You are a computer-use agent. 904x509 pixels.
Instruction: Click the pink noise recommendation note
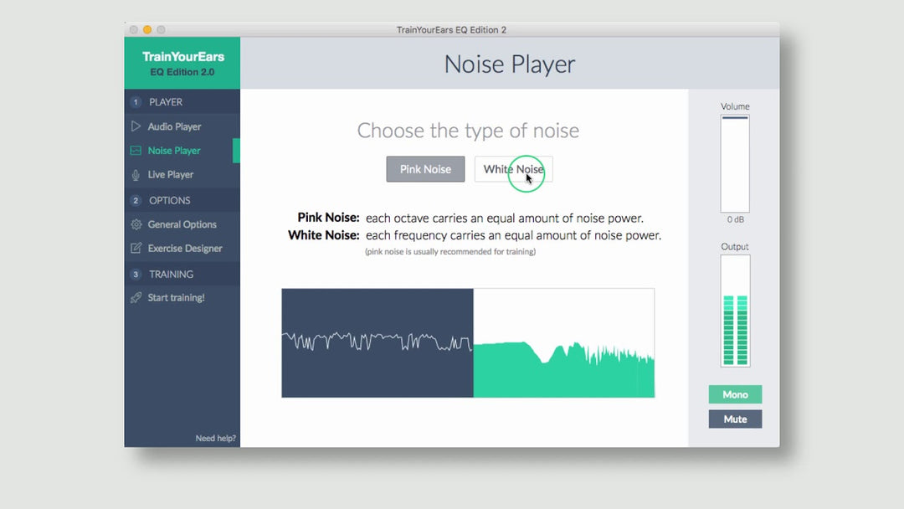[x=450, y=251]
